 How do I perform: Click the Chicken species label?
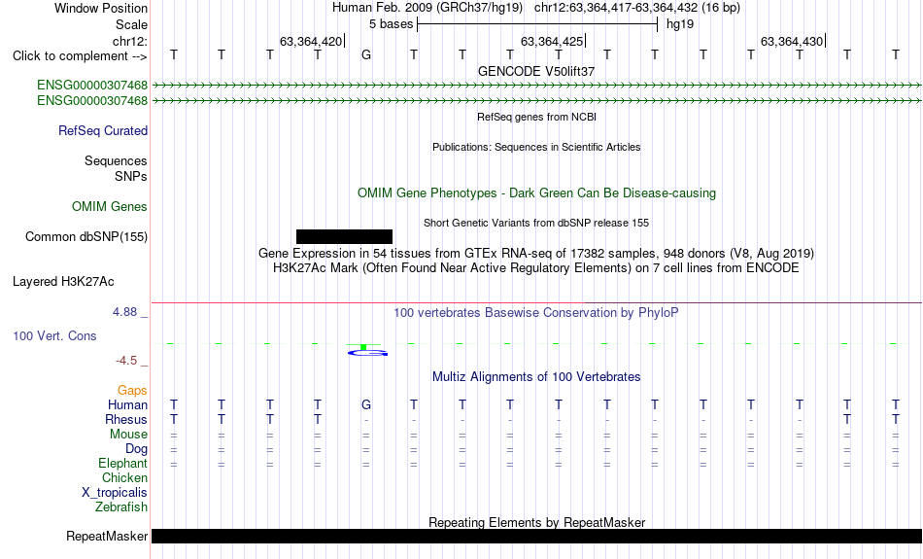pyautogui.click(x=124, y=477)
